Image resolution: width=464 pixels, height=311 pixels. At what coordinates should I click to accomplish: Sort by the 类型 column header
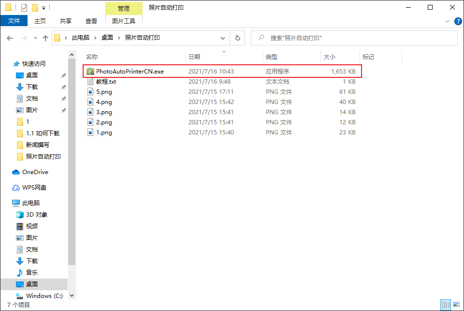pos(271,57)
